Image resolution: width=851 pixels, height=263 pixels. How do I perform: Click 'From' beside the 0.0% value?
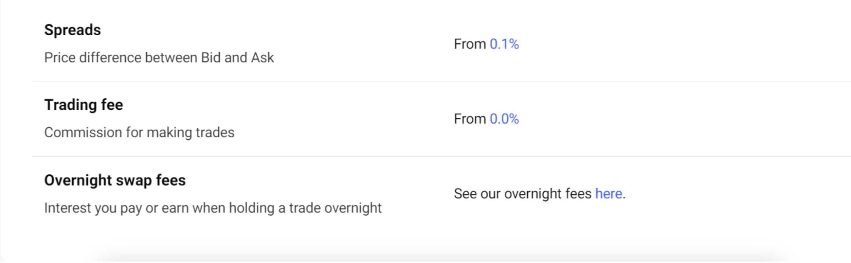pyautogui.click(x=470, y=119)
